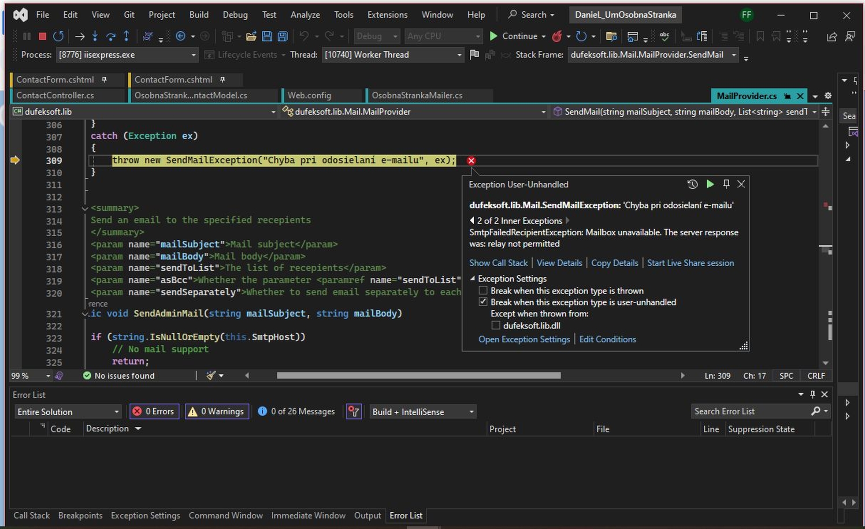Click Open Exception Settings link
Viewport: 865px width, 529px height.
[524, 339]
